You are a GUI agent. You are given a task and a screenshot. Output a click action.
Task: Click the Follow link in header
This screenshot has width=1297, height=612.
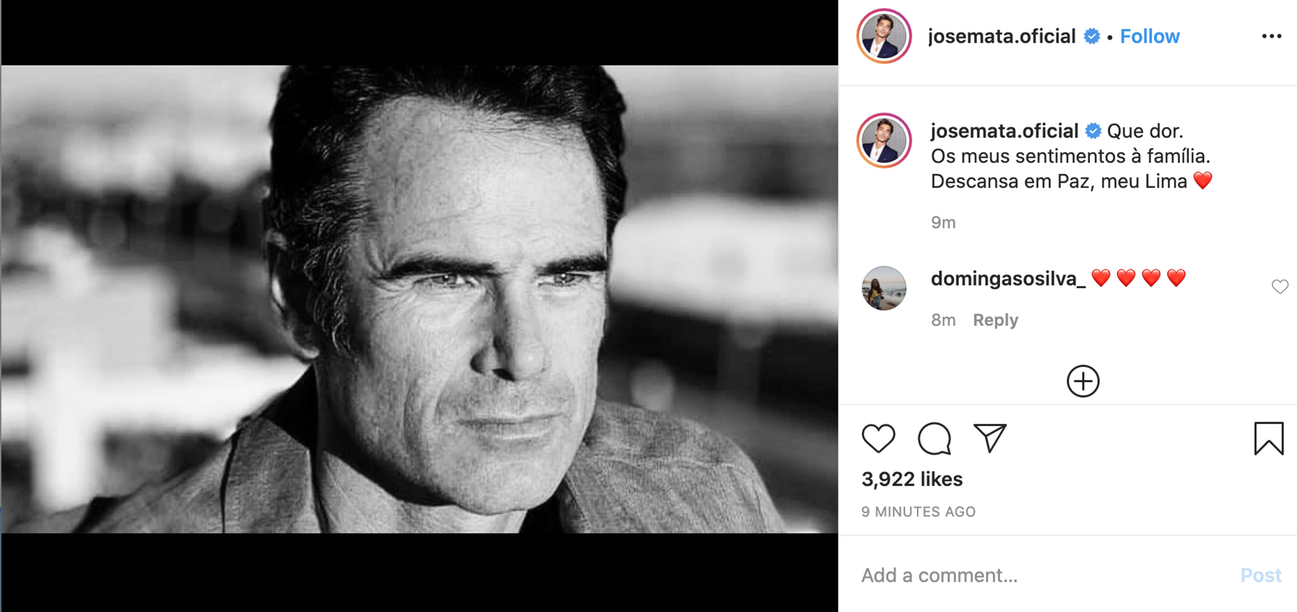1149,36
